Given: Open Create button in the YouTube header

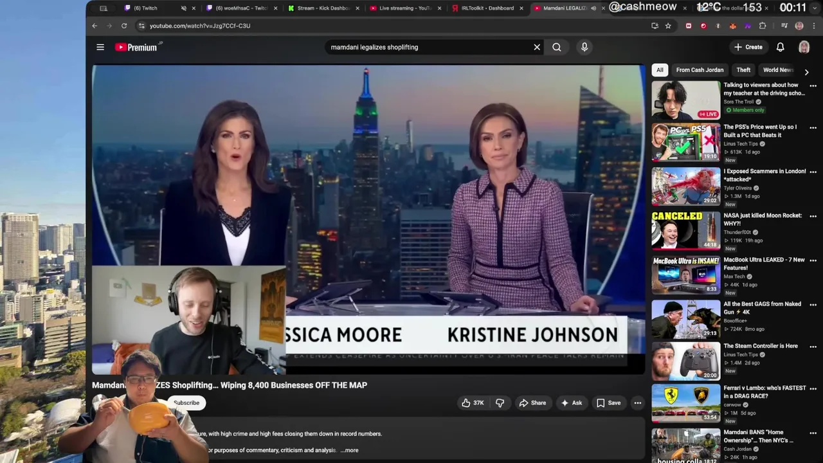Looking at the screenshot, I should click(x=748, y=47).
